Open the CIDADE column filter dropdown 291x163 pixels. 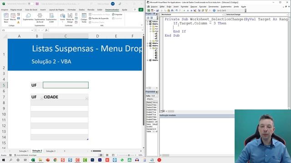87,98
